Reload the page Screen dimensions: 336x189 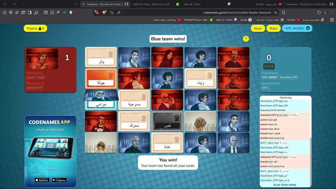pos(319,13)
